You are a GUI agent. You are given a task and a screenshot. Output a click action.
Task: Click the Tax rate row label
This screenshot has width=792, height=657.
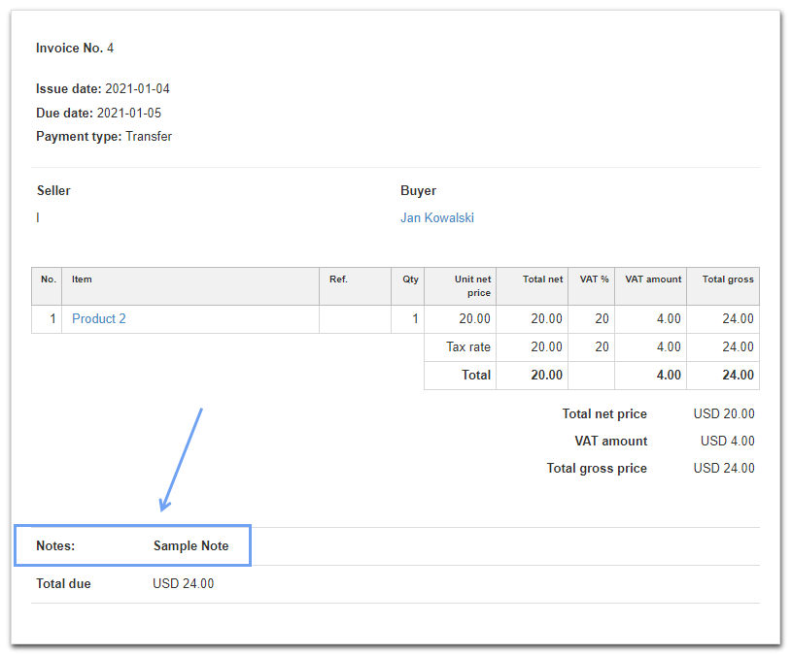click(468, 347)
